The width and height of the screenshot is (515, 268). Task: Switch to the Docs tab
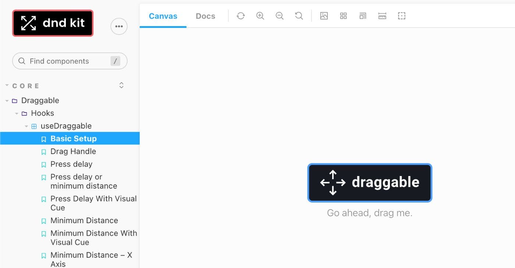205,16
